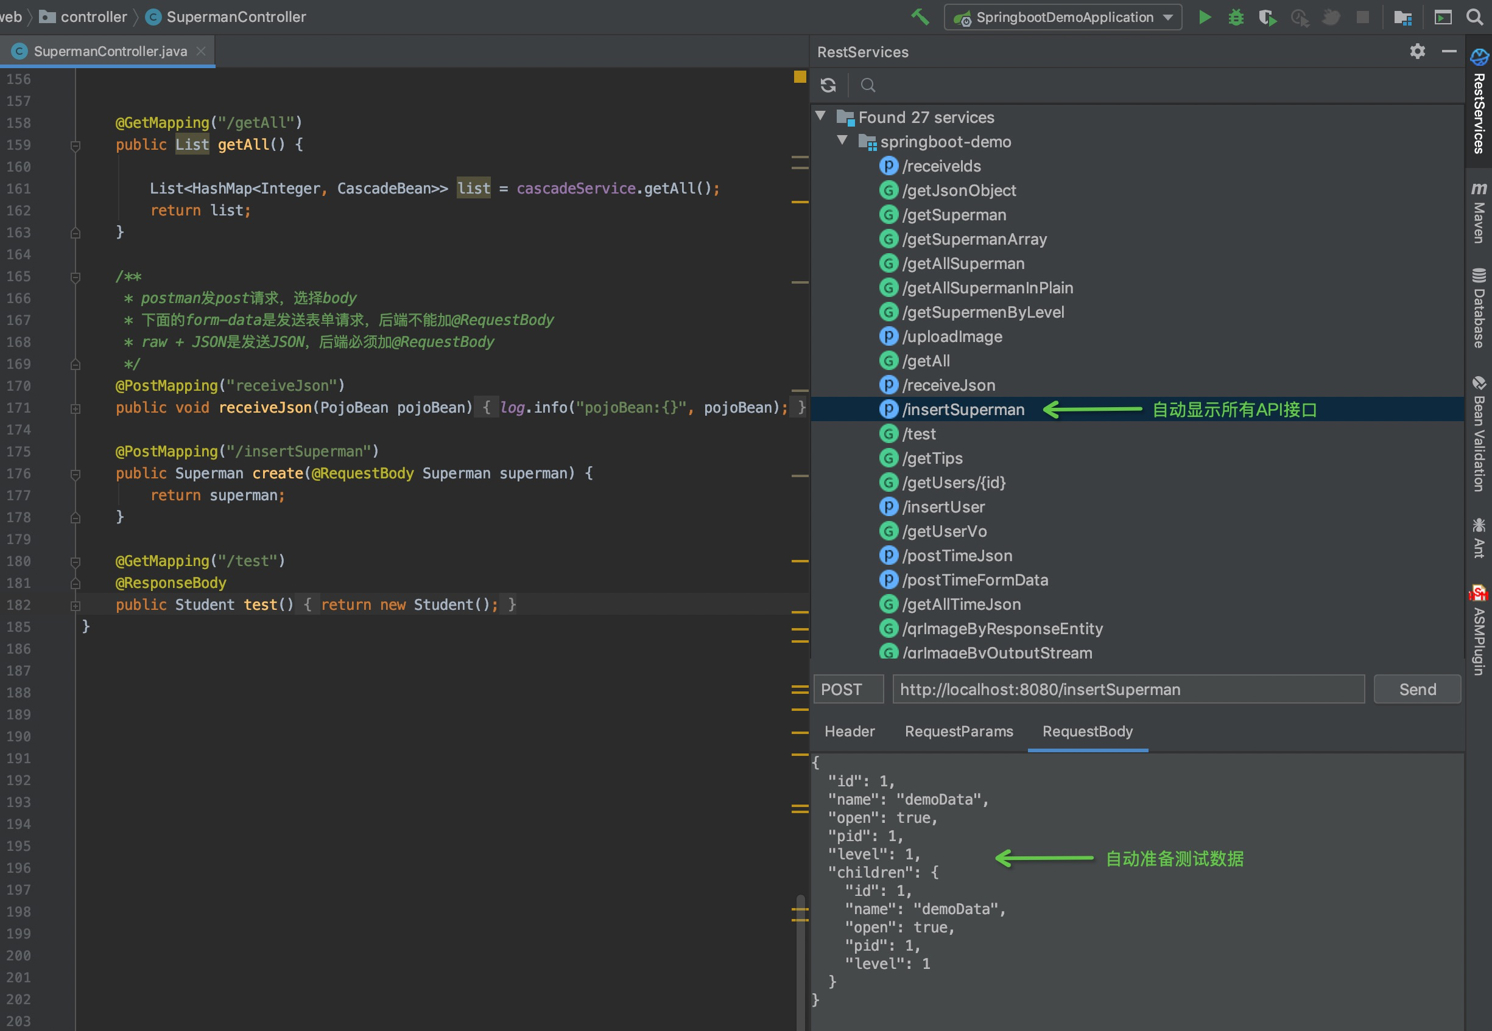This screenshot has height=1031, width=1492.
Task: Select the /uploadImage service entry
Action: (x=952, y=337)
